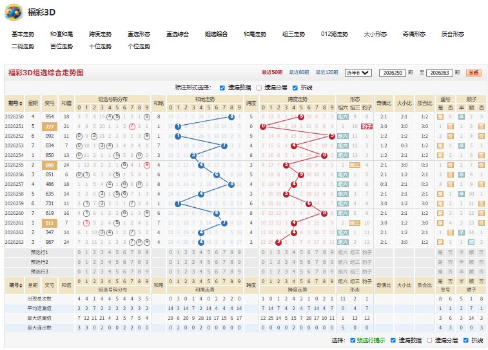This screenshot has height=350, width=488.
Task: Select 豹子 in 预选行3 row
Action: [367, 272]
